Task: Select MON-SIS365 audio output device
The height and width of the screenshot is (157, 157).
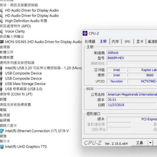Action: (43, 42)
